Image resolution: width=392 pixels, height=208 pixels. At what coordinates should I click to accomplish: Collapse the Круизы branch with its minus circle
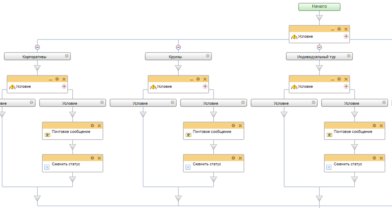click(178, 47)
